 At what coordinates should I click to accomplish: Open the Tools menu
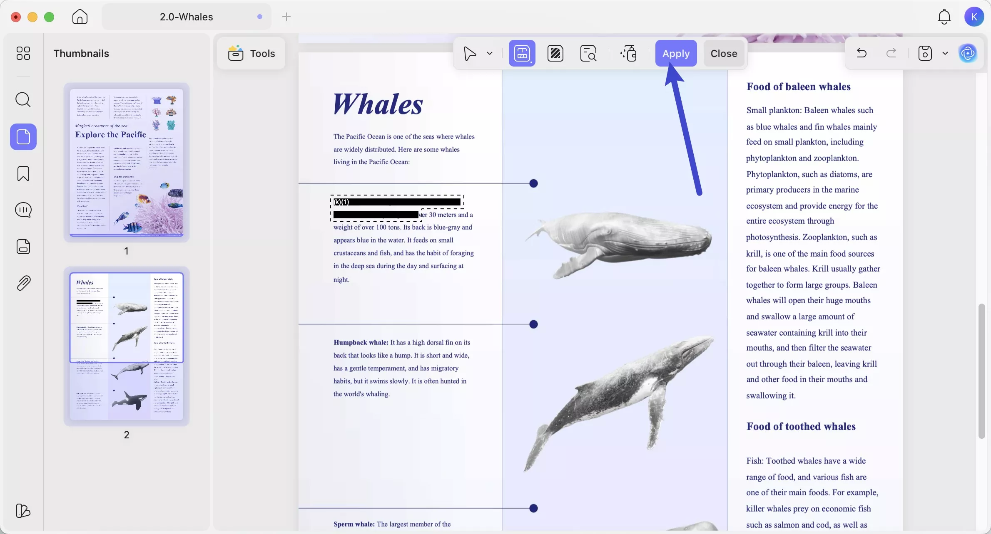(x=251, y=53)
